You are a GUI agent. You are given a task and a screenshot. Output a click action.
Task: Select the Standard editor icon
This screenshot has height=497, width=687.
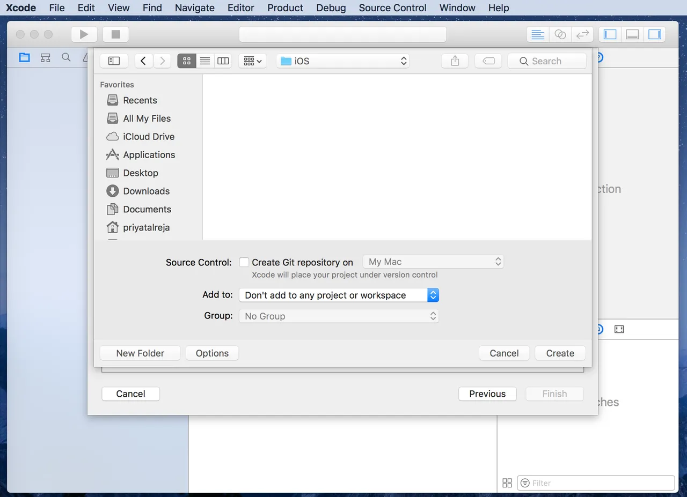click(x=538, y=34)
